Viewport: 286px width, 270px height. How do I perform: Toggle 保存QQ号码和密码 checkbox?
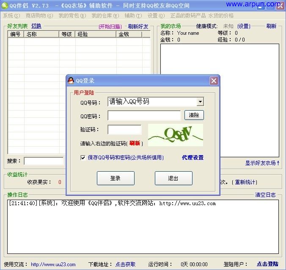[x=83, y=158]
